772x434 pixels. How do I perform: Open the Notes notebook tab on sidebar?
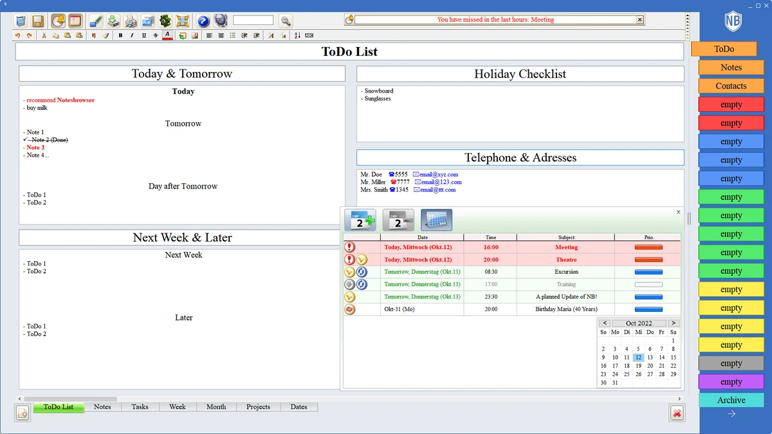tap(731, 68)
